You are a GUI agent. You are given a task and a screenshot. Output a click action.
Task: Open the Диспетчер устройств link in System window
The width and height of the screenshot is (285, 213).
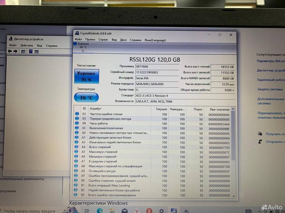pyautogui.click(x=271, y=70)
